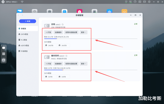
Task: Open the transfer tasks icon in top bar
Action: pos(140,2)
